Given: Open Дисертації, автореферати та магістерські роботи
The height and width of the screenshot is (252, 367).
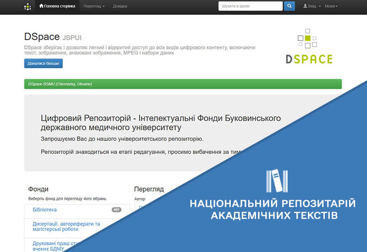Looking at the screenshot, I should (x=66, y=226).
